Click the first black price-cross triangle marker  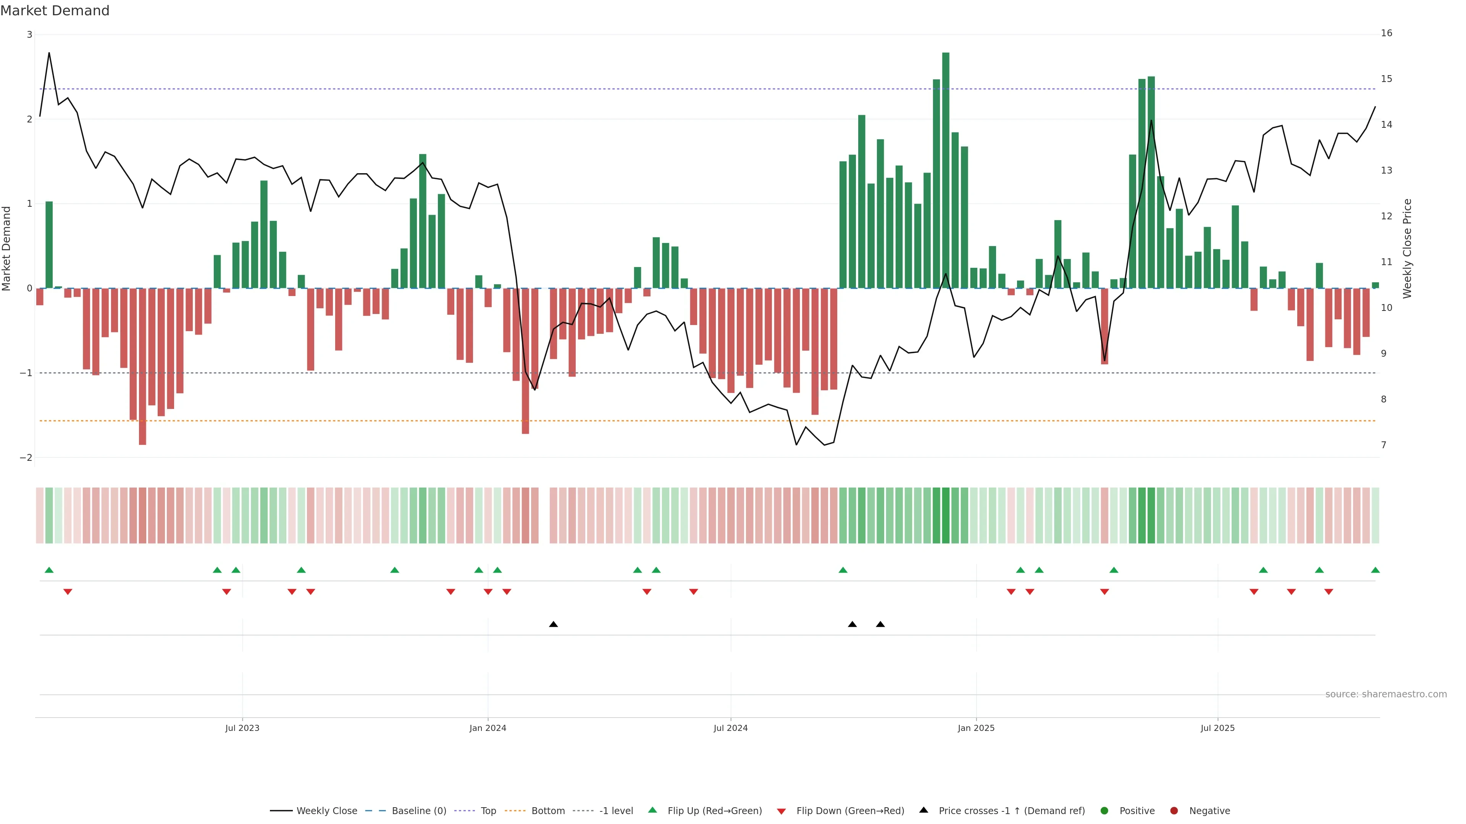pos(553,624)
